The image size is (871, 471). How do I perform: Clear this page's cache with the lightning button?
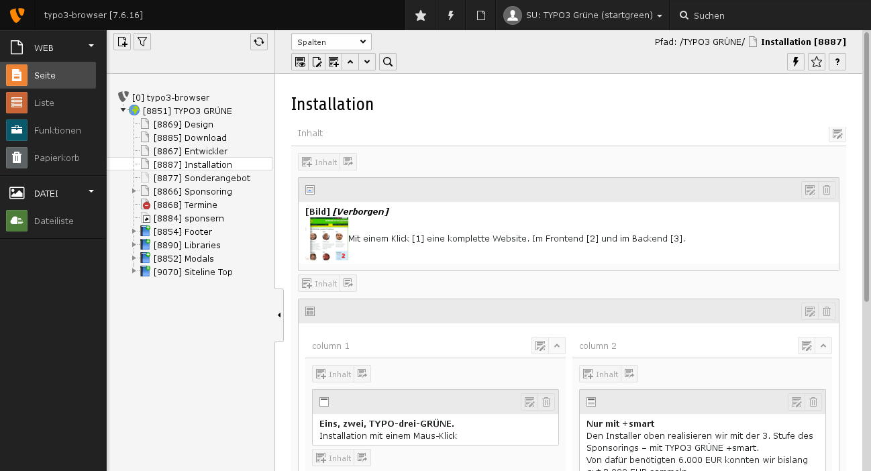pos(796,62)
